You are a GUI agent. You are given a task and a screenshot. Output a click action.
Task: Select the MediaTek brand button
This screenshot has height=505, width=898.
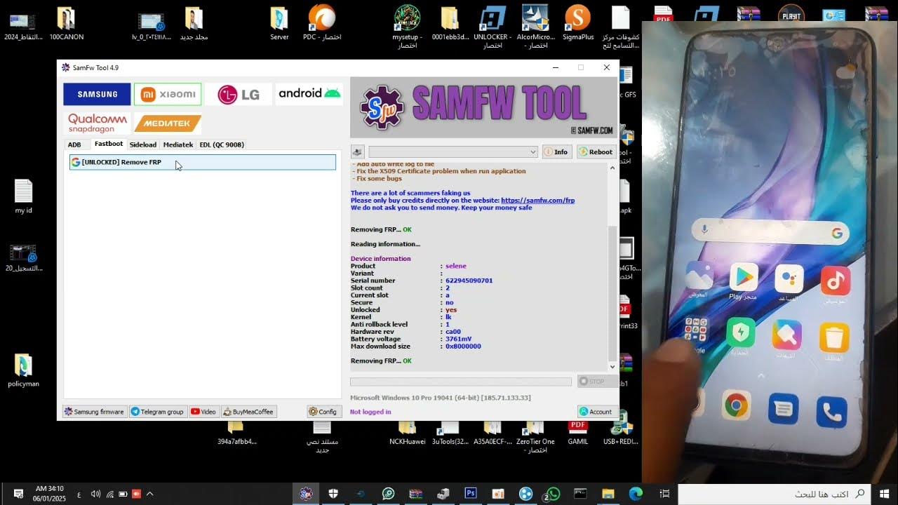168,123
